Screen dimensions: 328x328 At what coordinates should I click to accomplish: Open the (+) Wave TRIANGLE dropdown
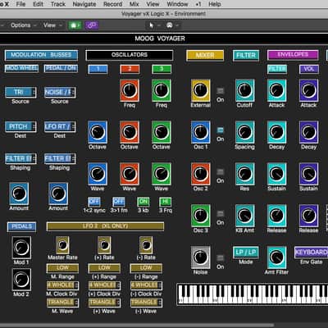point(104,303)
